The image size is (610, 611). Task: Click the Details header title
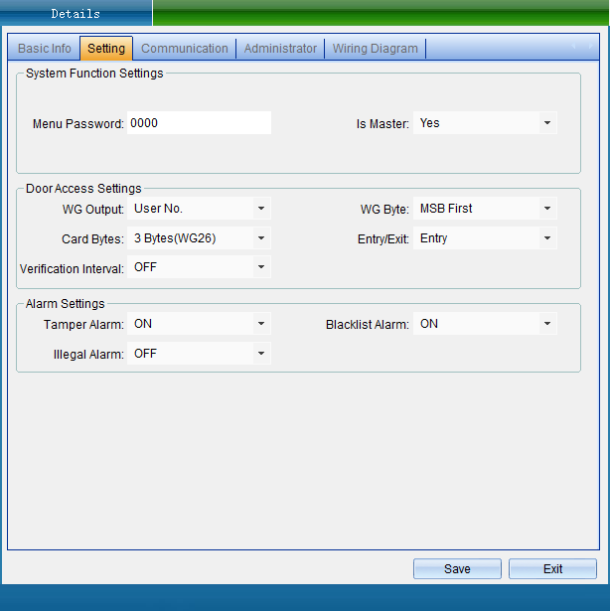click(76, 14)
